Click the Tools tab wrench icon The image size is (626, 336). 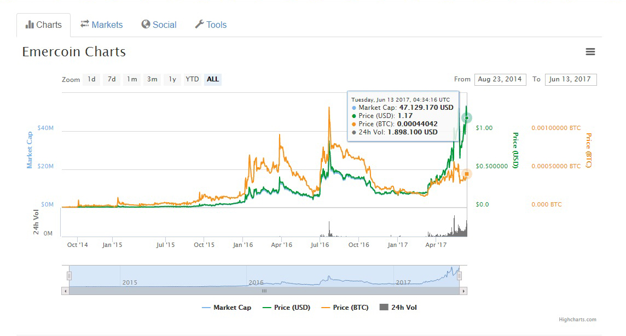tap(199, 25)
